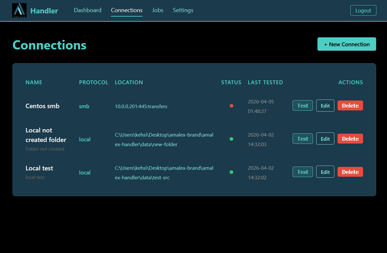Viewport: 387px width, 253px height.
Task: Test the Local not created folder connection
Action: pyautogui.click(x=303, y=139)
